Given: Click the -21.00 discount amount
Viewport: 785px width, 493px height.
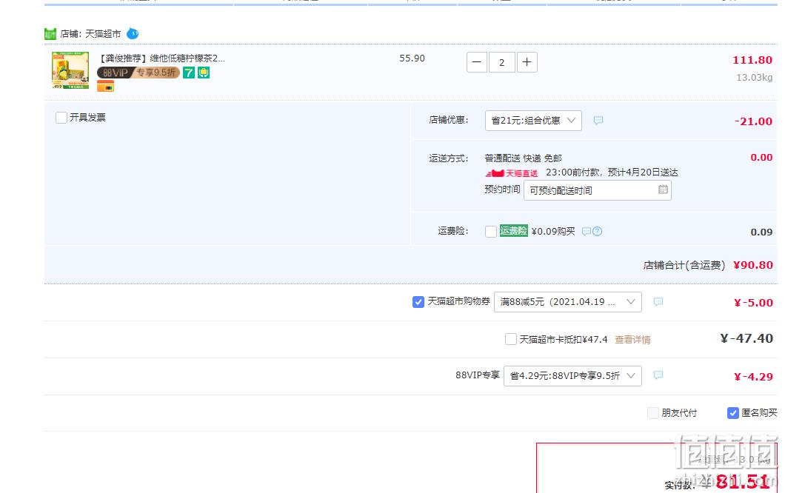Looking at the screenshot, I should pos(753,121).
